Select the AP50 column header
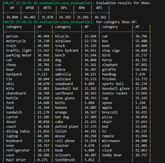165x163 pixels. click(30, 8)
